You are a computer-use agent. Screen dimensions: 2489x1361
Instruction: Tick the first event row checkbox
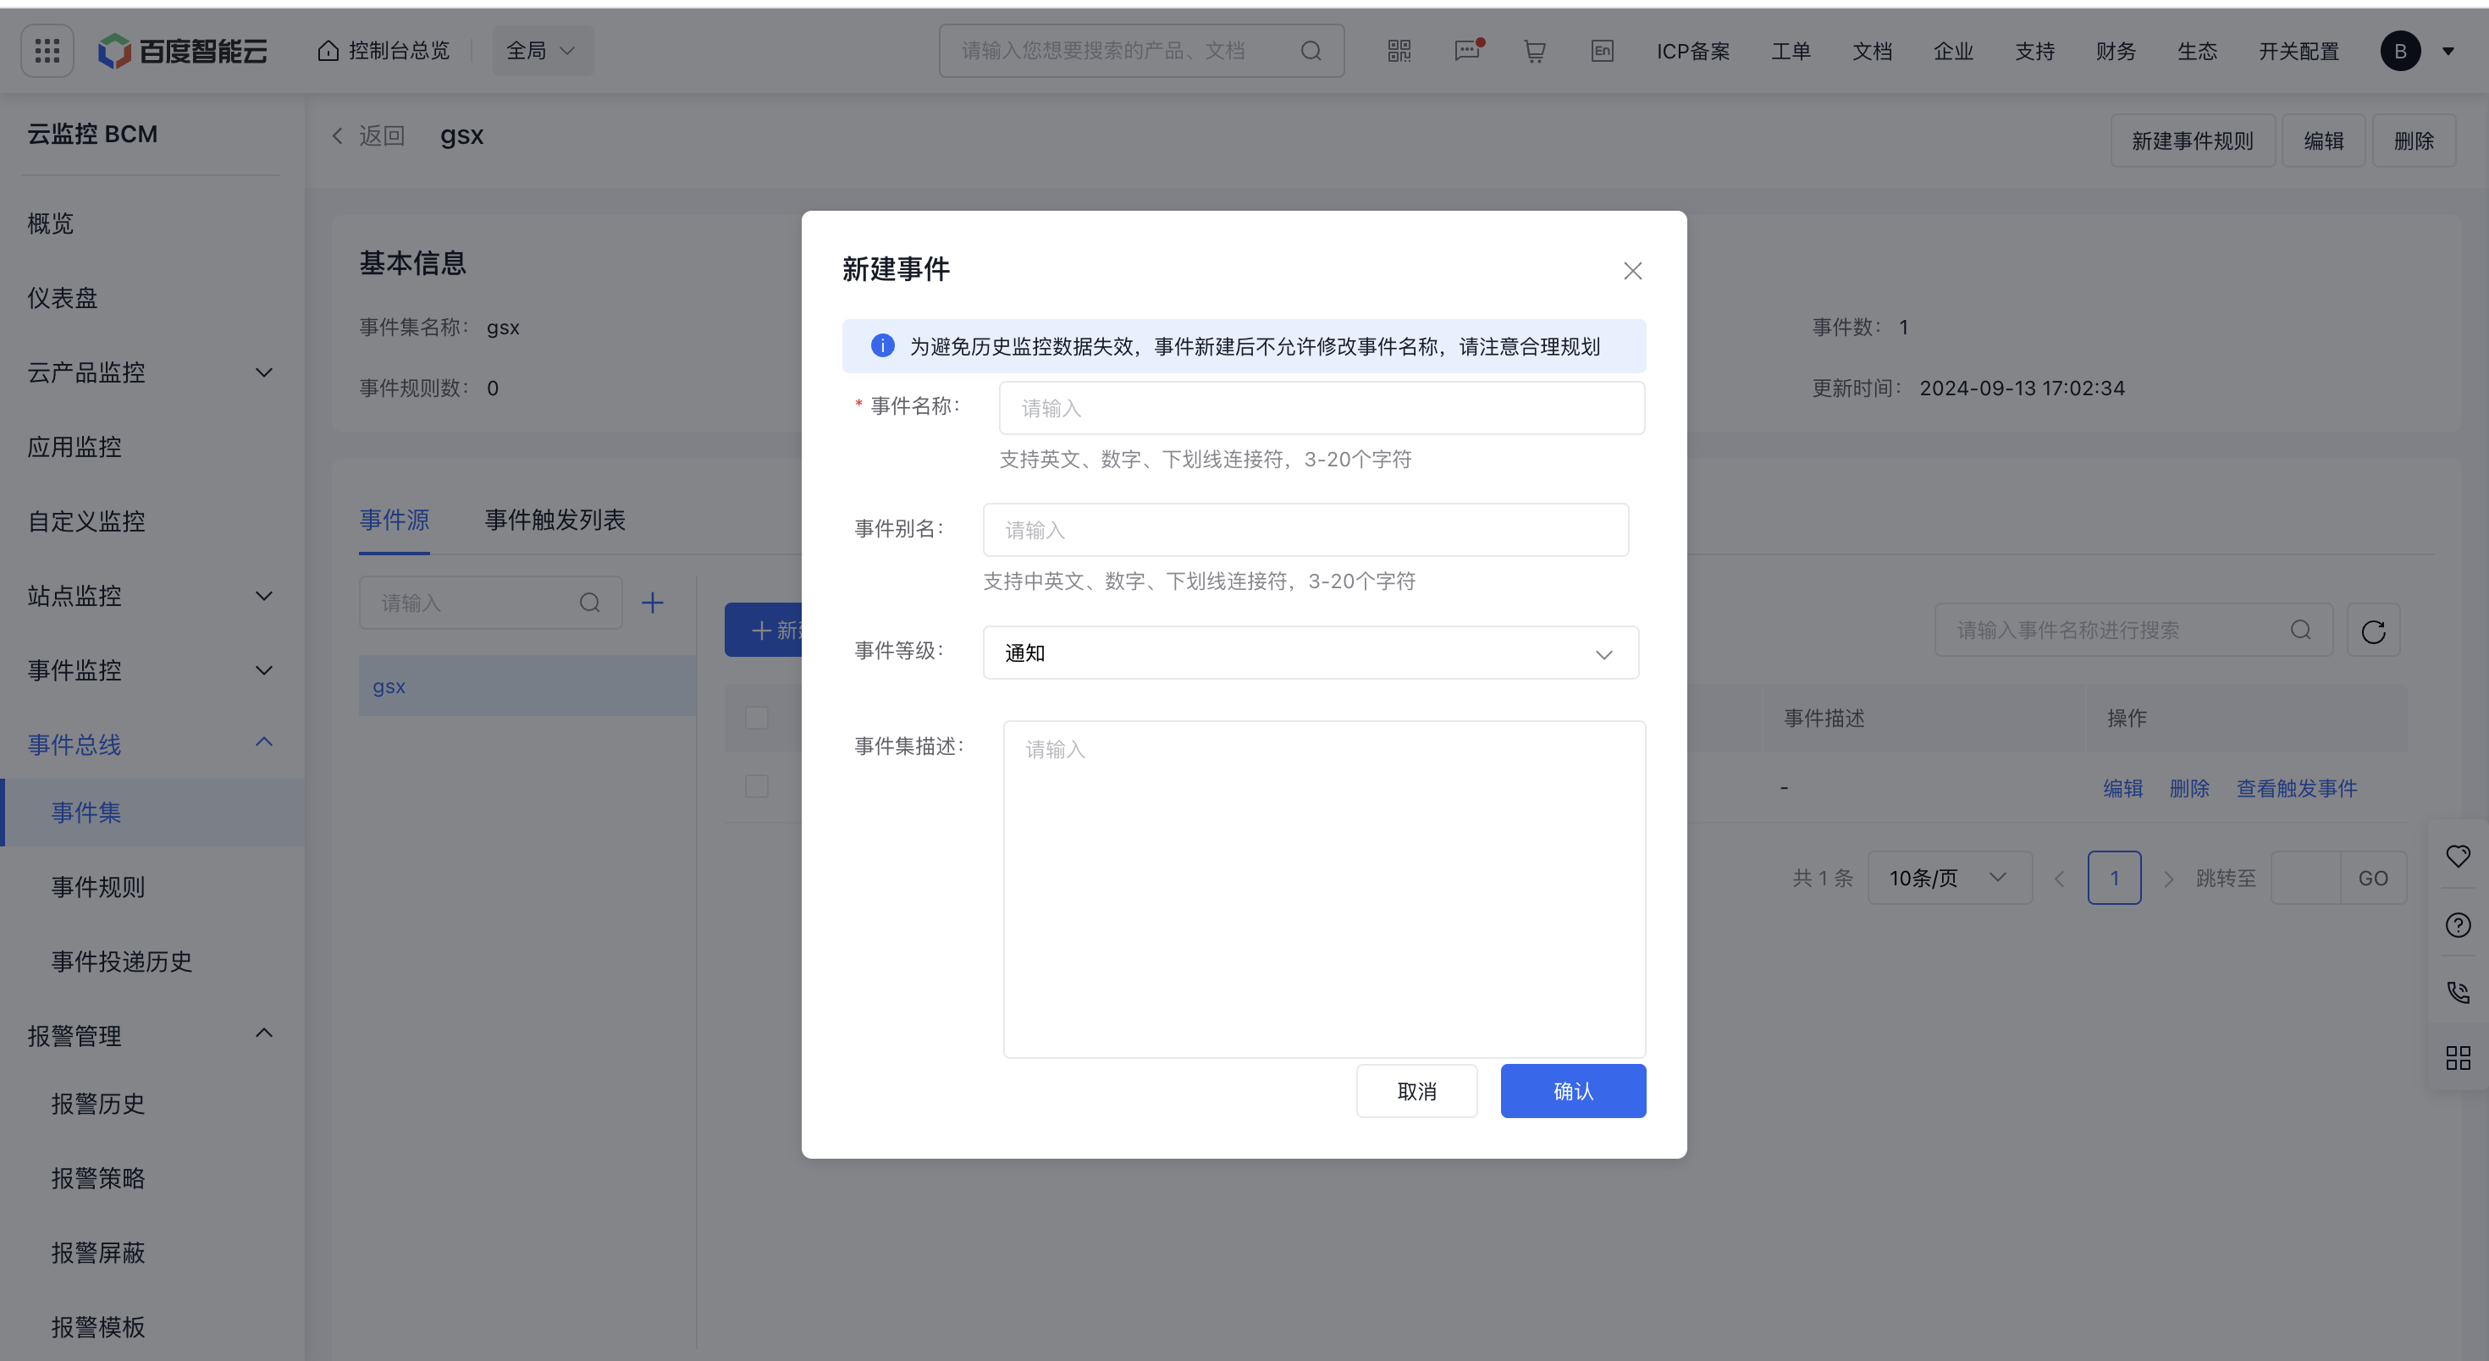pos(757,786)
